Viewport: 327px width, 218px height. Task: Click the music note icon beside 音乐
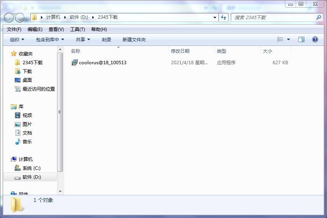click(x=18, y=142)
